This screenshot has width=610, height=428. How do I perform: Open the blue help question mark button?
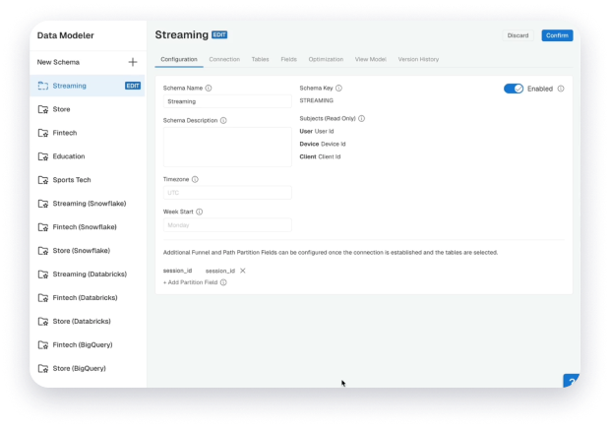571,383
